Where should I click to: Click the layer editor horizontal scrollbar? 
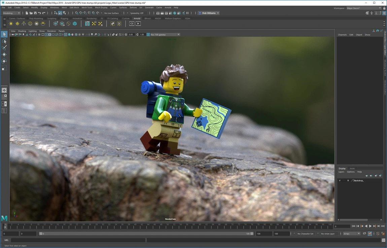(x=354, y=220)
